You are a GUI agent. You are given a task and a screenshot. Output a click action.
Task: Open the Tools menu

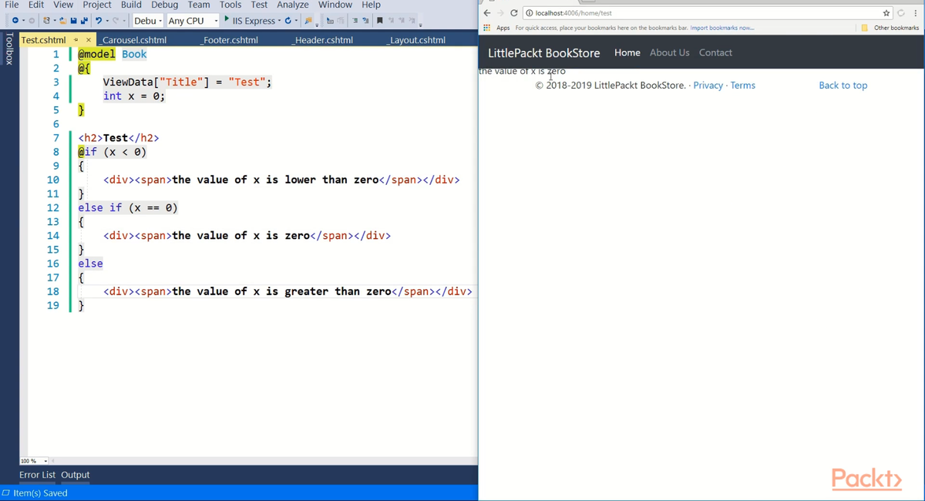point(230,5)
